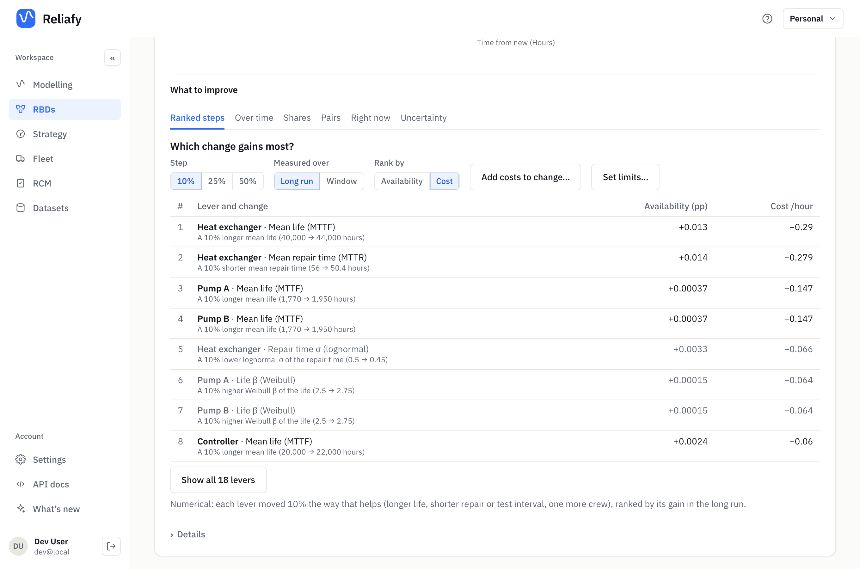This screenshot has width=860, height=569.
Task: Click Pump A Mean life (MTTF) row
Action: (495, 293)
